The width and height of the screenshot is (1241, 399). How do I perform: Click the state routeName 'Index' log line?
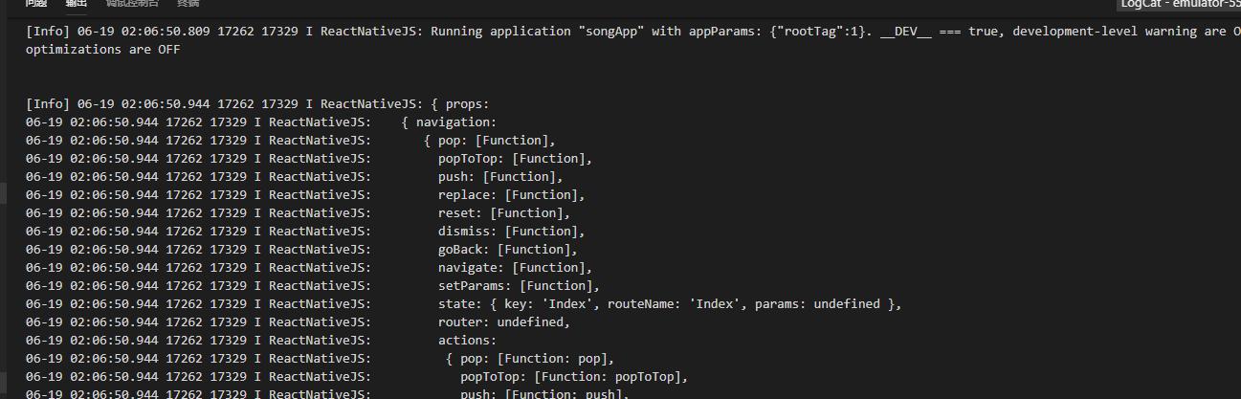pos(670,304)
